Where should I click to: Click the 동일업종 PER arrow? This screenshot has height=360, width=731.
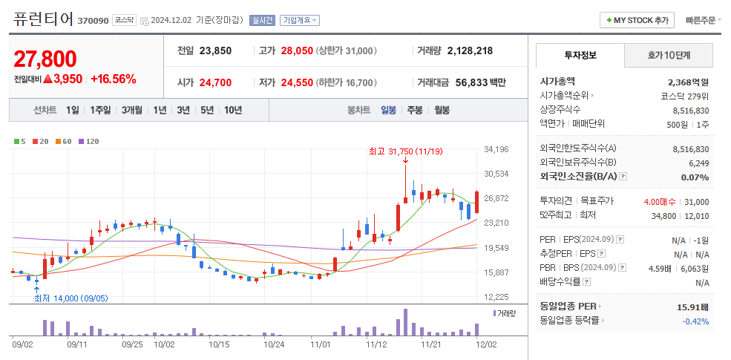(600, 307)
